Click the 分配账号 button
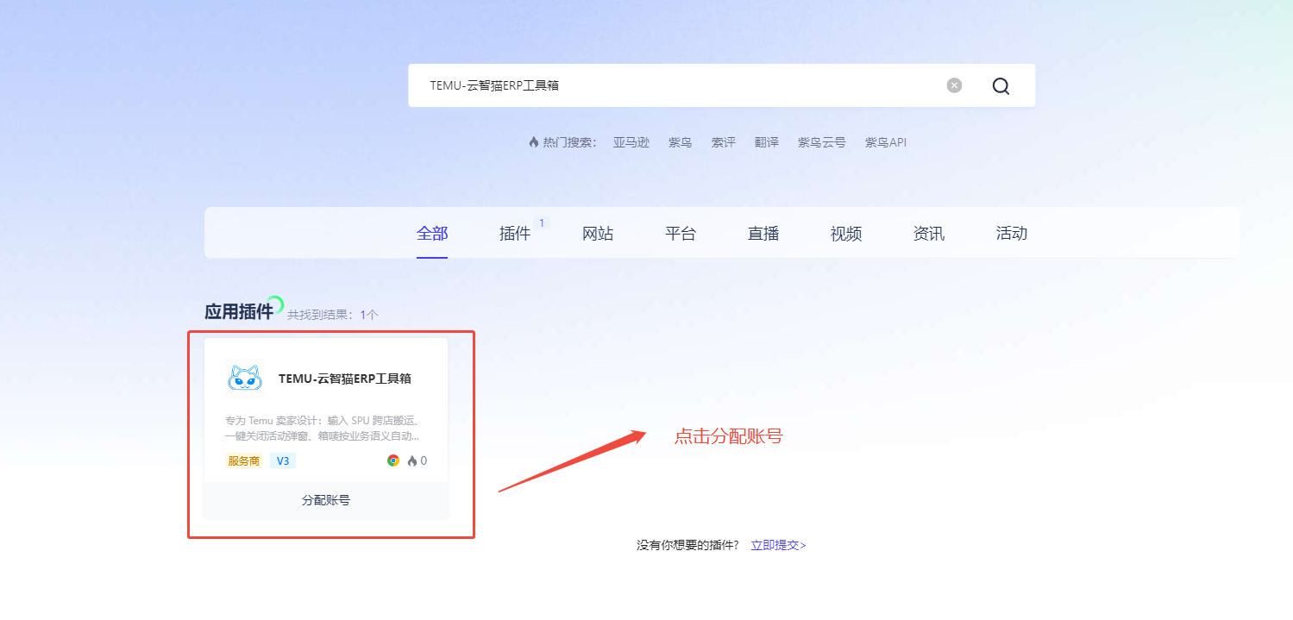Image resolution: width=1293 pixels, height=620 pixels. point(326,500)
